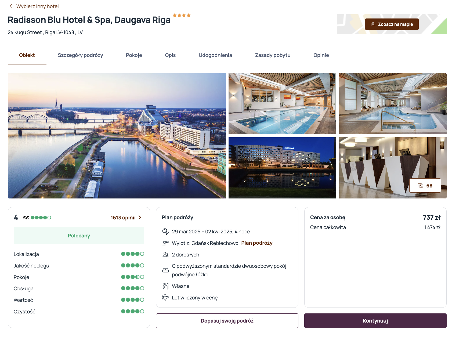
Task: Go to the Opis tab
Action: (x=170, y=55)
